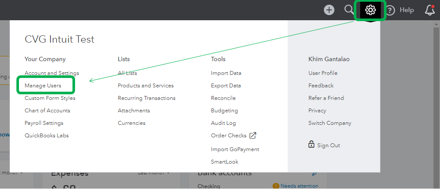
Task: Open Attachments list
Action: [x=134, y=111]
